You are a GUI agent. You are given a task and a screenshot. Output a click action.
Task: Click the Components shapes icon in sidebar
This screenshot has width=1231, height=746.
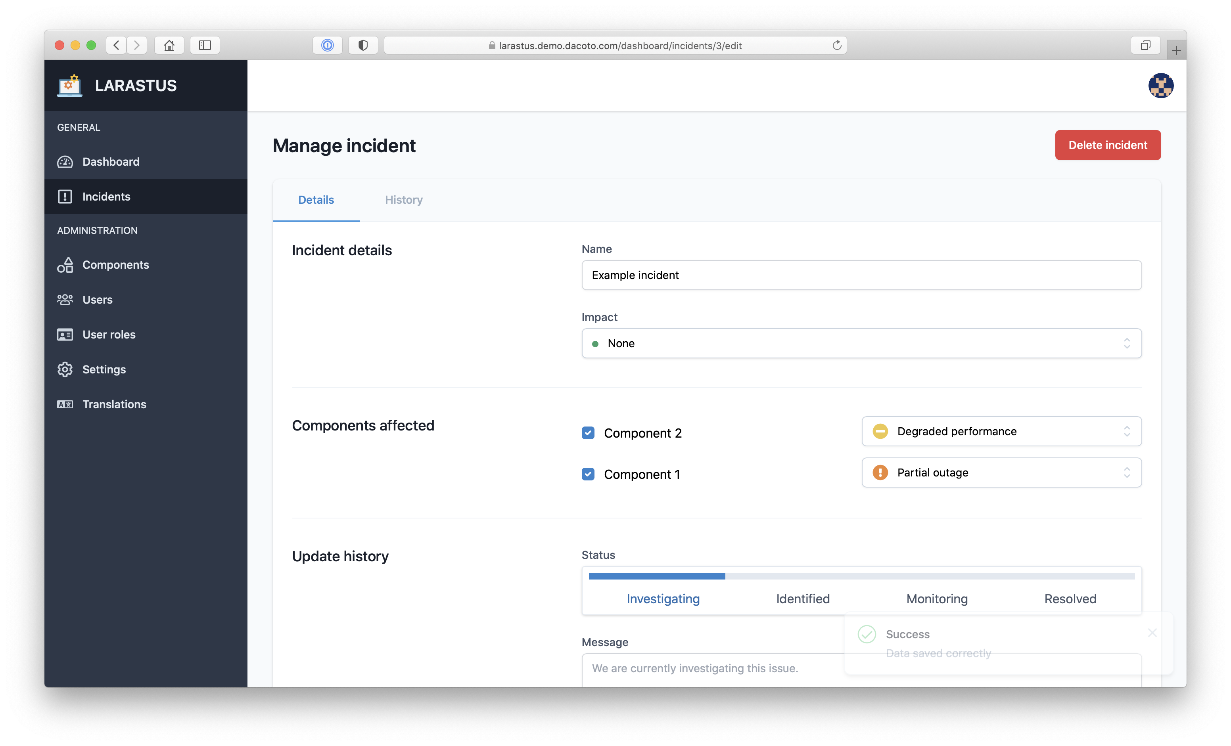[x=65, y=265]
